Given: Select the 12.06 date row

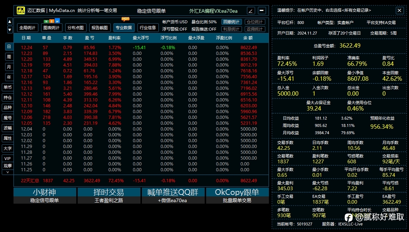Looking at the screenshot, I should point(141,117).
